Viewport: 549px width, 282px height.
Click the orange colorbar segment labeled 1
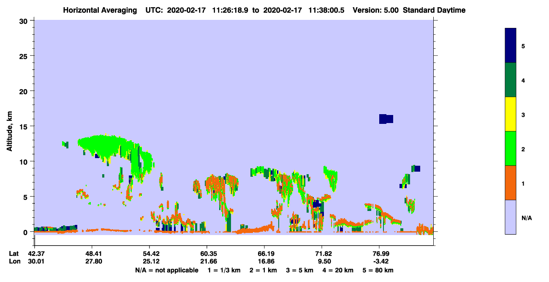tap(511, 183)
